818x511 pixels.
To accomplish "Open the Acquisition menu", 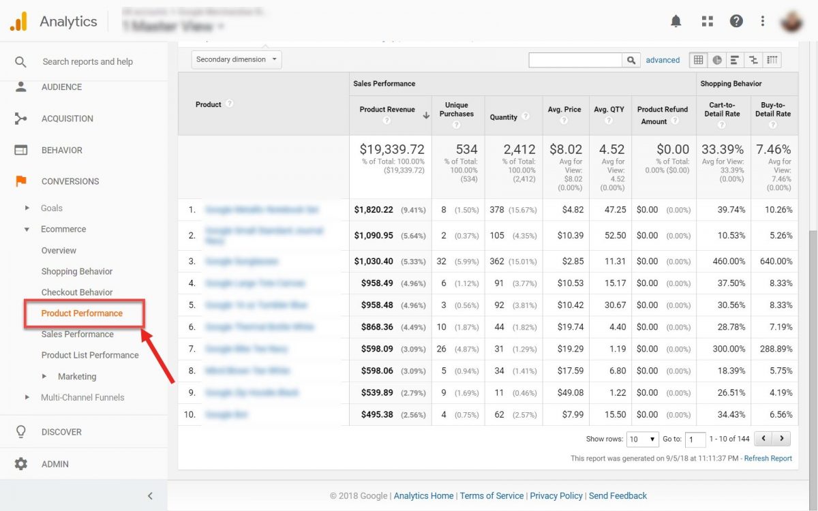I will click(67, 119).
